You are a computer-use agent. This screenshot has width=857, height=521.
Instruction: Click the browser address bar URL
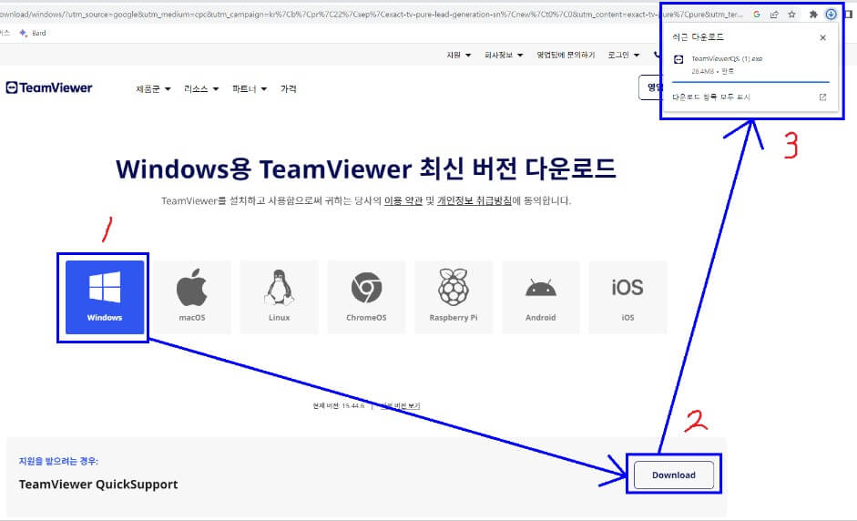click(372, 15)
